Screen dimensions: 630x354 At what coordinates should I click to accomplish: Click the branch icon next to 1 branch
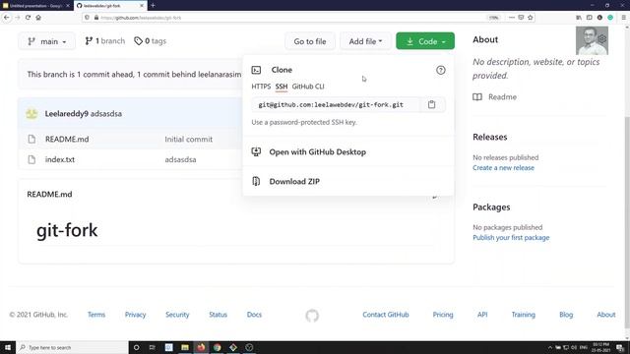pyautogui.click(x=89, y=41)
